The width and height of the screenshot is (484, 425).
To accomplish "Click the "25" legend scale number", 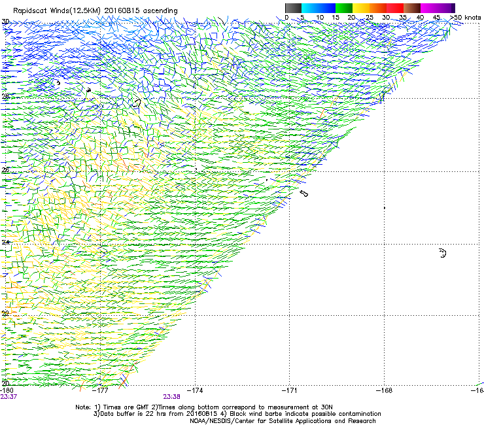I will [x=370, y=18].
